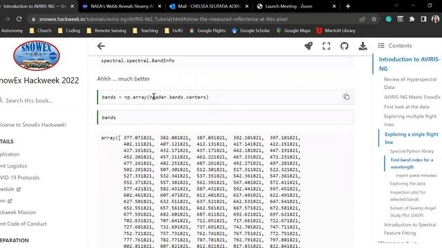
Task: Open Welcome to SnowEx Hackweek! link
Action: click(32, 125)
